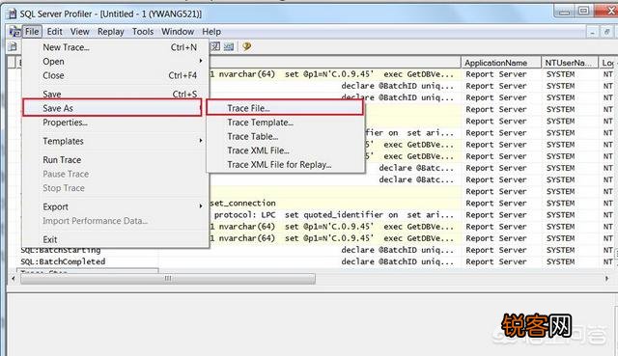The image size is (618, 356).
Task: Open the Tools menu
Action: (143, 32)
